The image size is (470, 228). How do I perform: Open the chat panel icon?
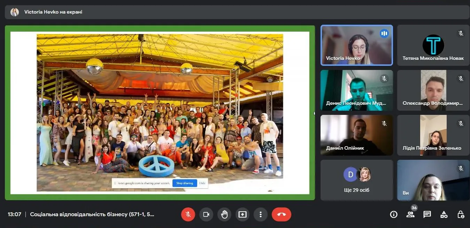tap(427, 214)
